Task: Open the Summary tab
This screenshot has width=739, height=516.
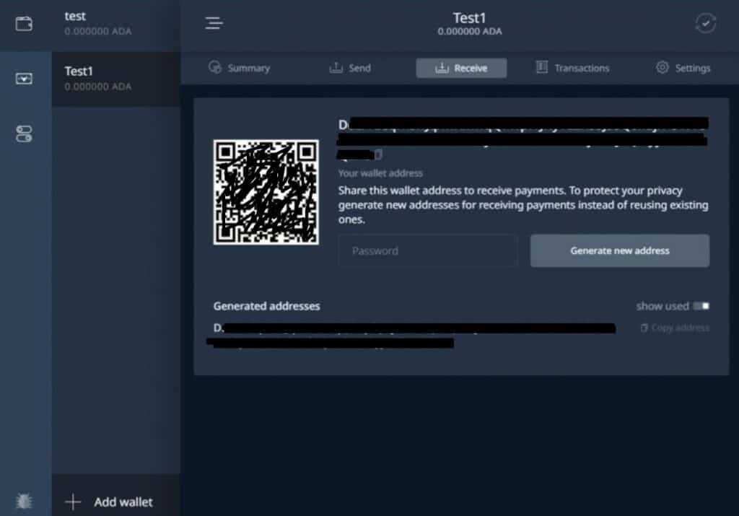Action: pos(240,67)
